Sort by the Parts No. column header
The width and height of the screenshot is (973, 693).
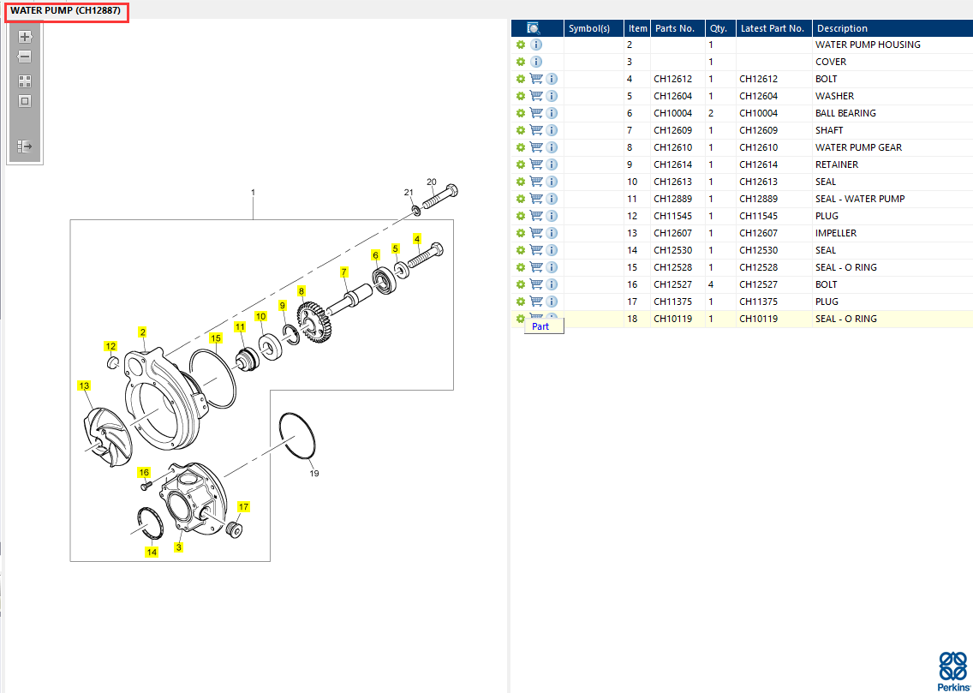(x=678, y=28)
